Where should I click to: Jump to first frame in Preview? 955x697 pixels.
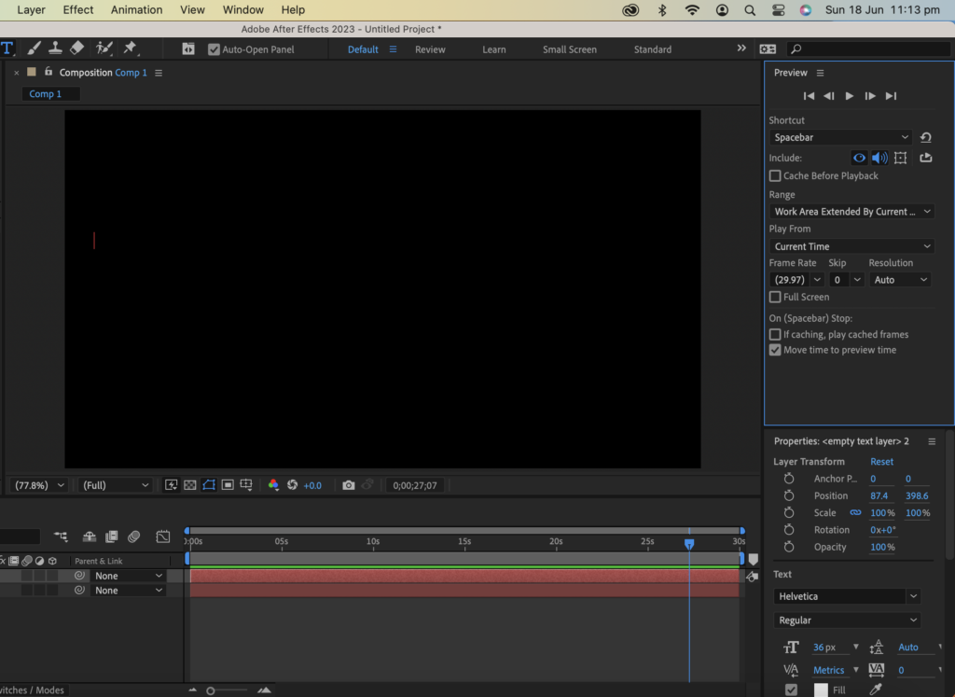point(809,96)
